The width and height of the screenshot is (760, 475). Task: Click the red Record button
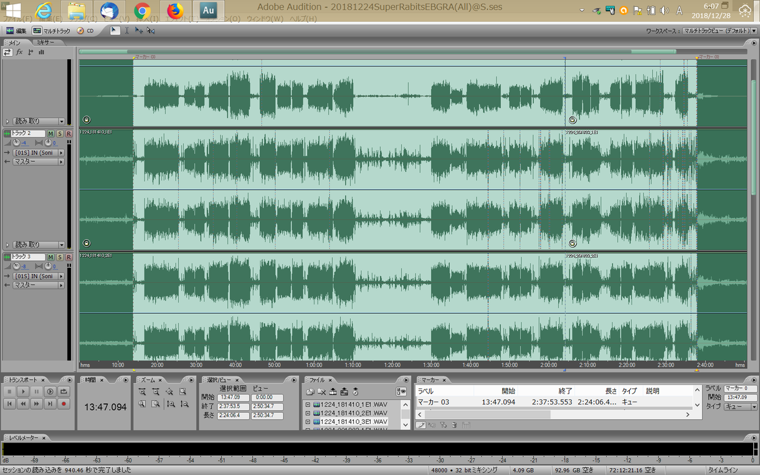click(64, 404)
